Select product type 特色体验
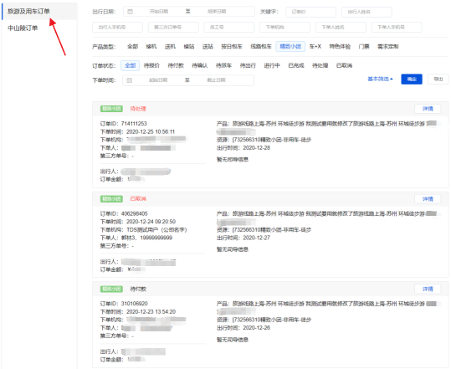This screenshot has width=451, height=369. [x=340, y=47]
